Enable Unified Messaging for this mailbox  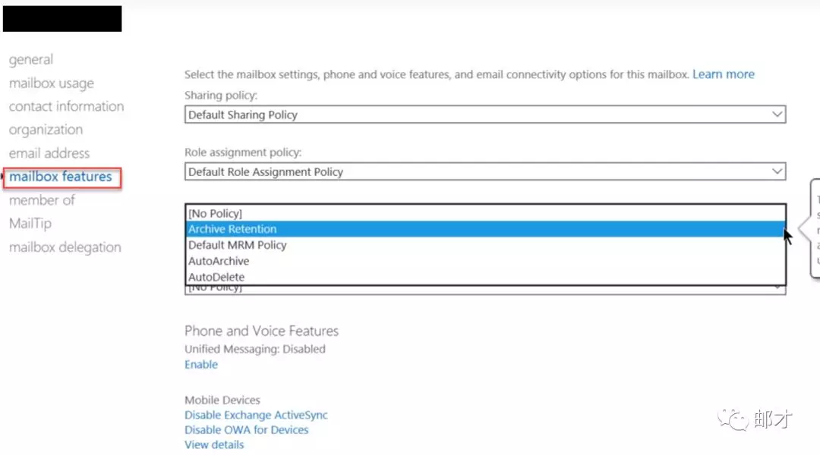coord(201,365)
